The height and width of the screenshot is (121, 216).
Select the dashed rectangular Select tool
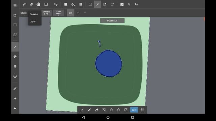click(x=90, y=4)
